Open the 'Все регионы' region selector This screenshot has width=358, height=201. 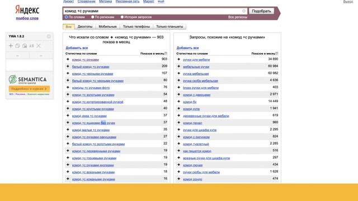tap(237, 17)
